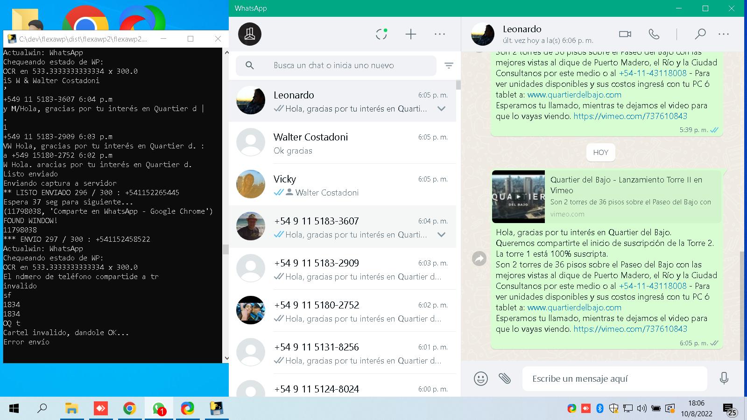
Task: Open www.quartierdelbajo.com link in latest message
Action: 574,308
